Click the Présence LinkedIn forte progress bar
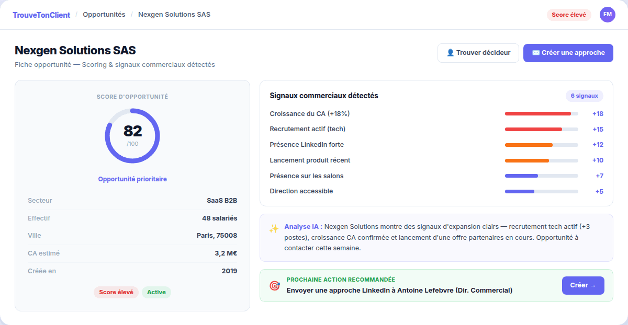The image size is (628, 325). [x=542, y=145]
